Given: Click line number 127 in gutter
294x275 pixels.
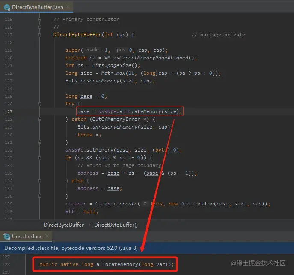Looking at the screenshot, I should pos(9,112).
